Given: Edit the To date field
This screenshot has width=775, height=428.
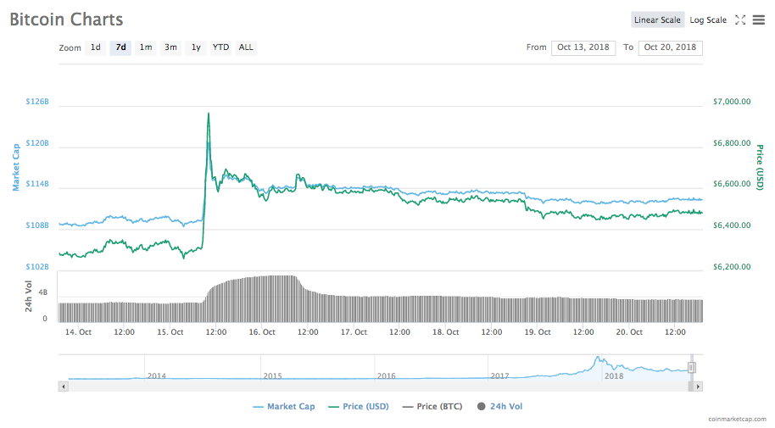Looking at the screenshot, I should [670, 47].
